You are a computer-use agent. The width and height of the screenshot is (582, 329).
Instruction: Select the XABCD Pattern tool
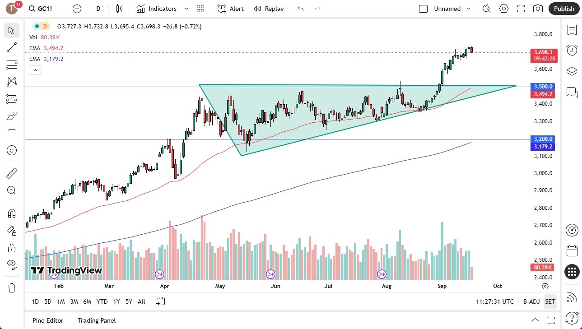[x=12, y=82]
